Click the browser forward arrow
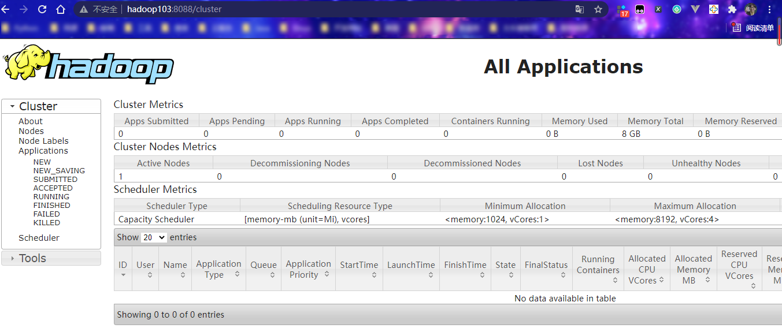782x328 pixels. coord(24,9)
